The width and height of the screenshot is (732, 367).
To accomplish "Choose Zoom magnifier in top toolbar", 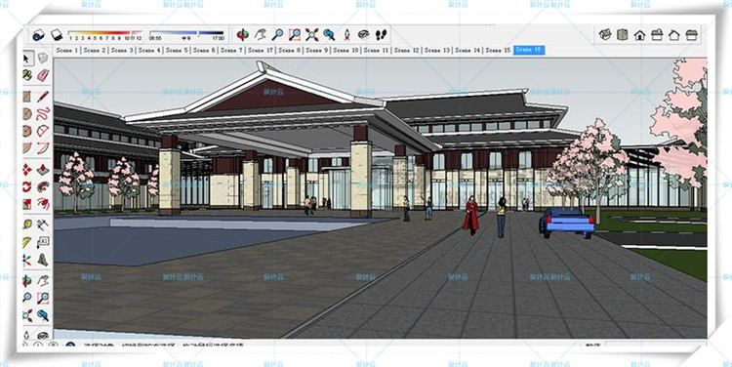I will tap(277, 34).
